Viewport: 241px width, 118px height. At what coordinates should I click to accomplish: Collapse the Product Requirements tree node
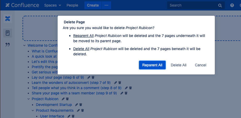[x=32, y=110]
